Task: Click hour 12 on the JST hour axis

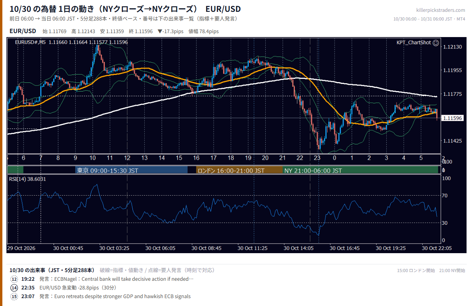Action: pos(127,158)
